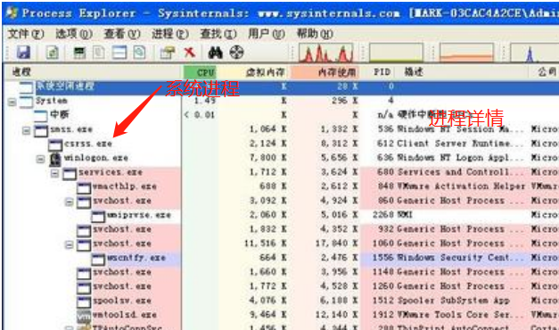Open the System Information toolbar icon
The image size is (559, 330).
click(x=79, y=53)
